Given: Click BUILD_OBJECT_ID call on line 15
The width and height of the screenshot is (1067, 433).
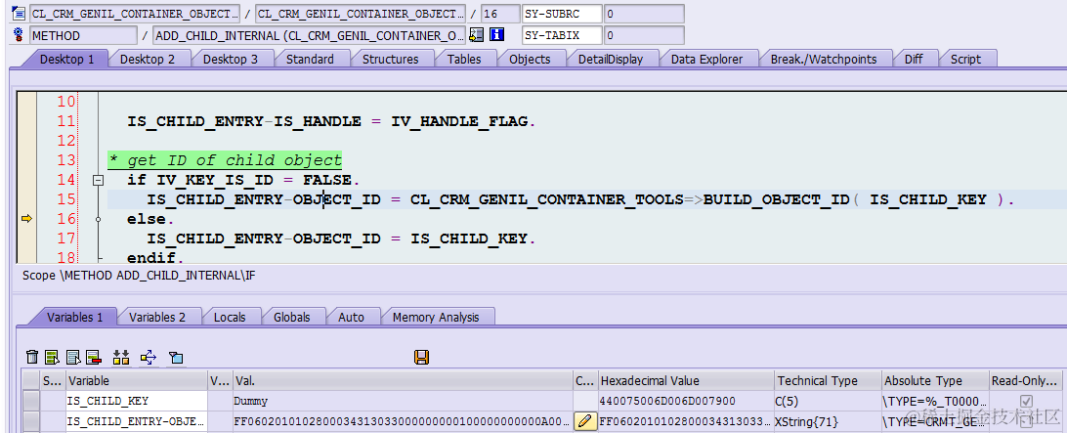Looking at the screenshot, I should [x=777, y=199].
